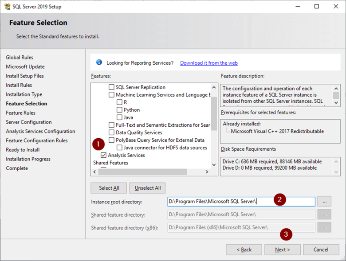The height and width of the screenshot is (261, 346).
Task: Toggle PolyBase Query Service for External Data
Action: [x=112, y=140]
